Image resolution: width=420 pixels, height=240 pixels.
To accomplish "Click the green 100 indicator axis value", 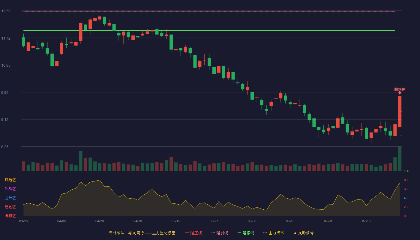I will [x=406, y=171].
